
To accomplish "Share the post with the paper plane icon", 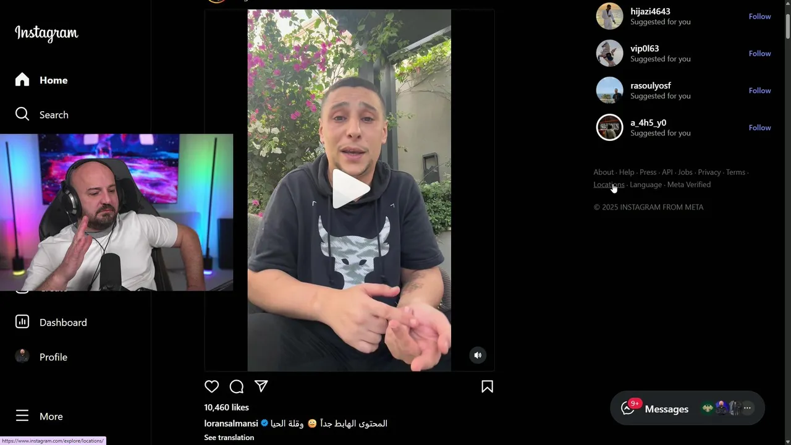I will pos(261,386).
